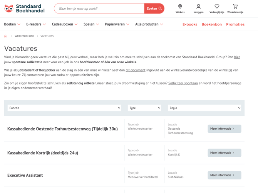
Task: Click the 'Kortrijk K' location text
Action: [174, 154]
